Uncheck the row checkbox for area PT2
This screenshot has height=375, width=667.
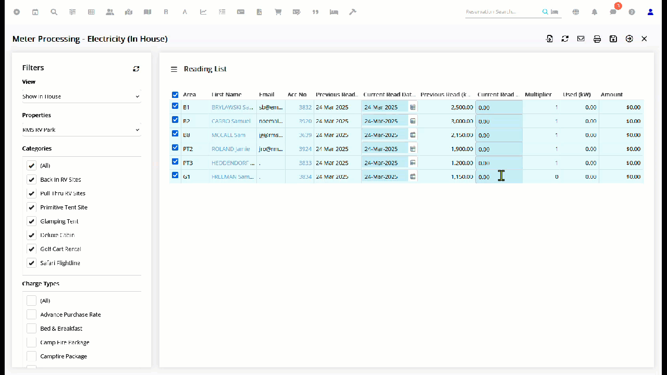click(x=175, y=148)
